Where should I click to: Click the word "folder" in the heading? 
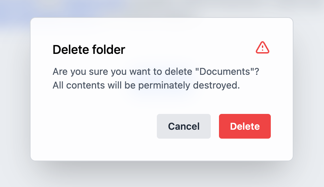109,50
